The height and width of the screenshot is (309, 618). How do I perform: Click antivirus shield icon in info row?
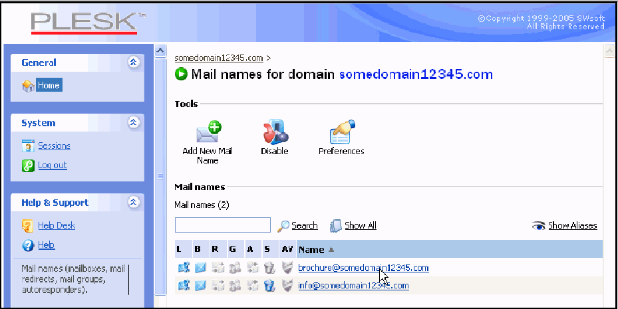tap(287, 285)
